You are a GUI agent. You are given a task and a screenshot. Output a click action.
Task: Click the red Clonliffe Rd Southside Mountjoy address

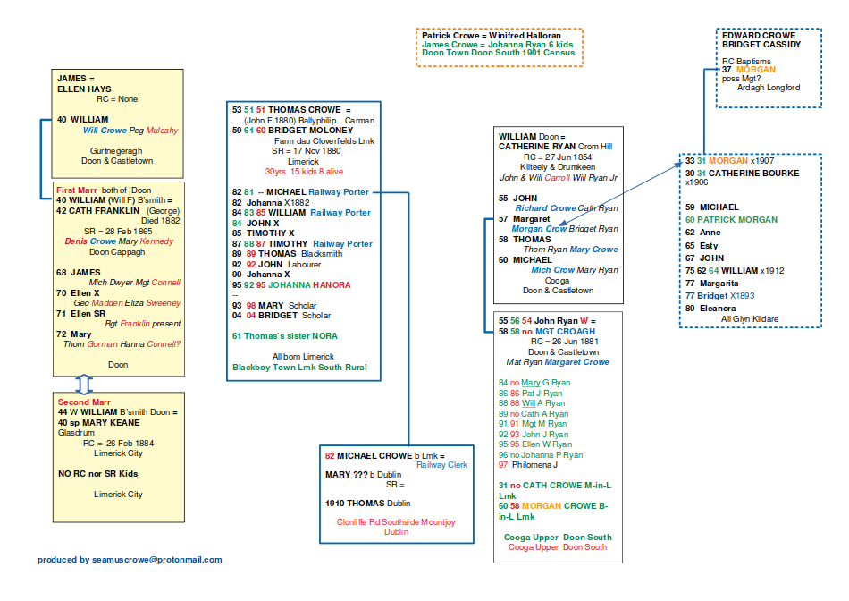click(x=395, y=521)
